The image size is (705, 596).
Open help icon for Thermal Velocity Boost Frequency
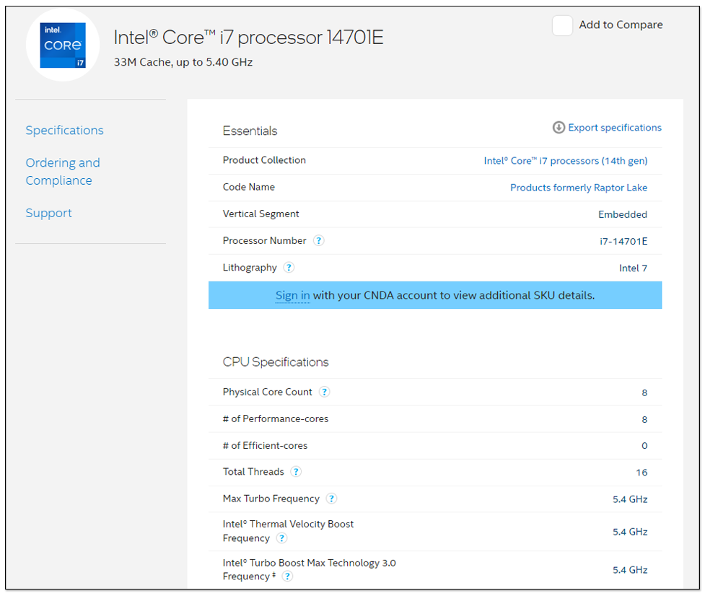pyautogui.click(x=281, y=538)
